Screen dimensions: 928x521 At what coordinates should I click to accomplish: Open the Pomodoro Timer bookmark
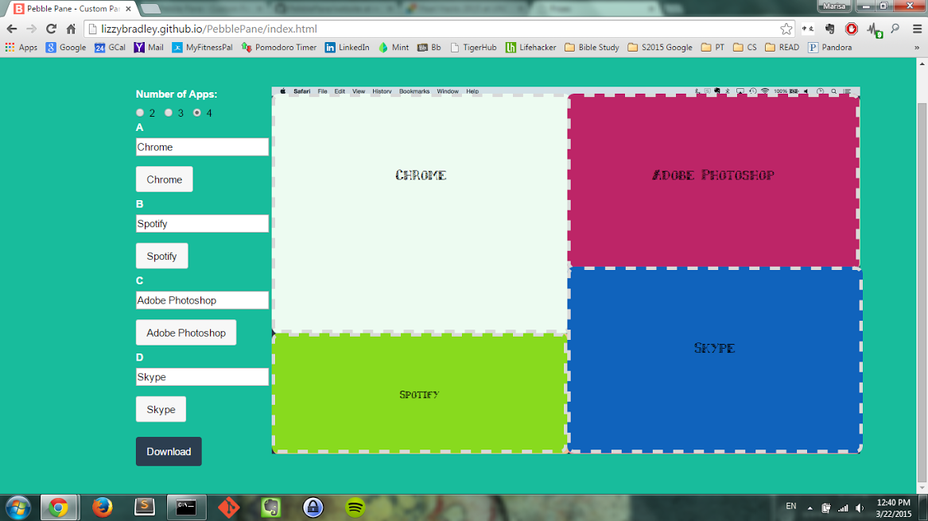pyautogui.click(x=279, y=48)
